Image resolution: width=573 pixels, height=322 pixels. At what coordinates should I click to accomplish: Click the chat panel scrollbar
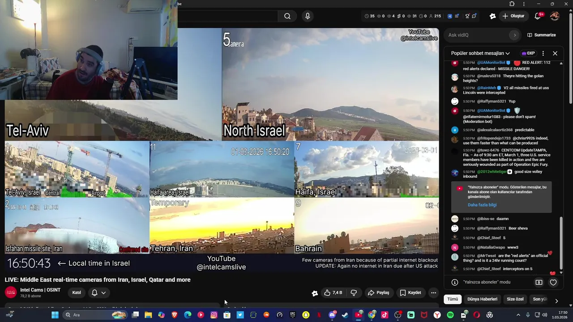[x=561, y=244]
